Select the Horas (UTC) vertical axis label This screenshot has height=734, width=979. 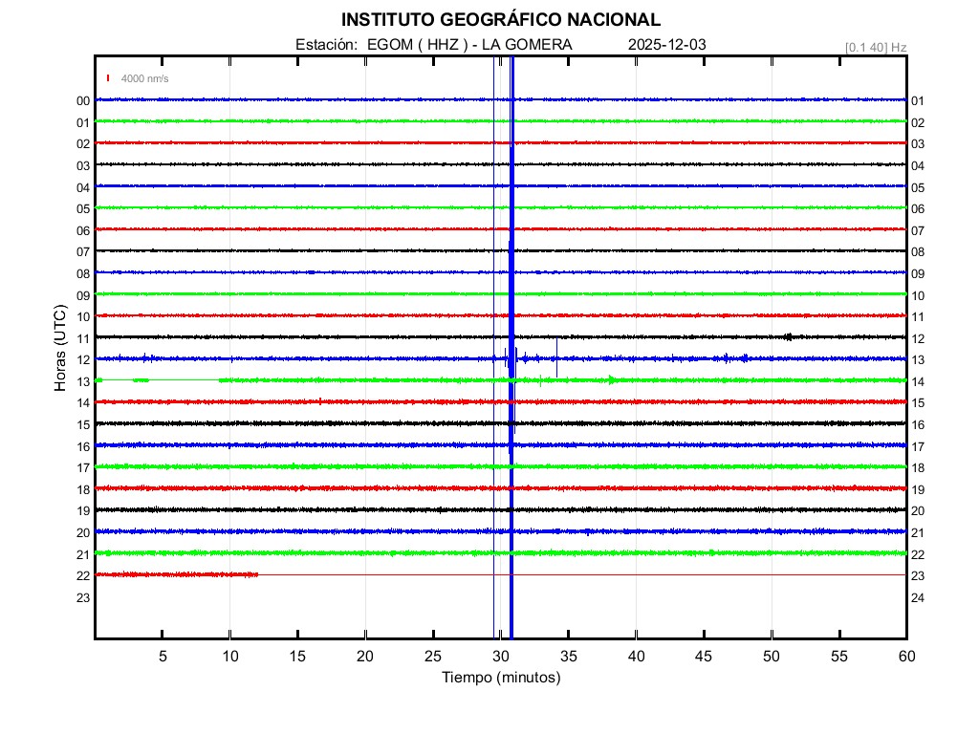(60, 348)
